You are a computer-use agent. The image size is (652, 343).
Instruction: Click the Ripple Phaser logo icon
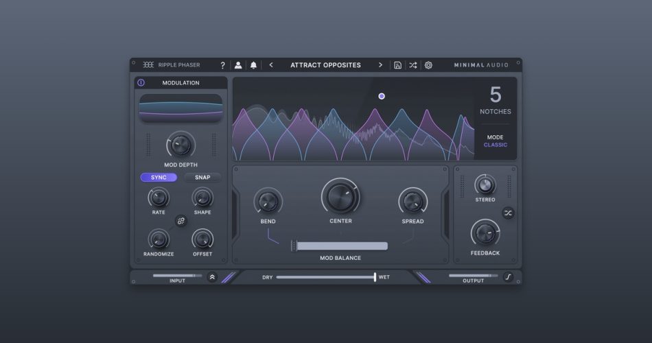[x=148, y=65]
